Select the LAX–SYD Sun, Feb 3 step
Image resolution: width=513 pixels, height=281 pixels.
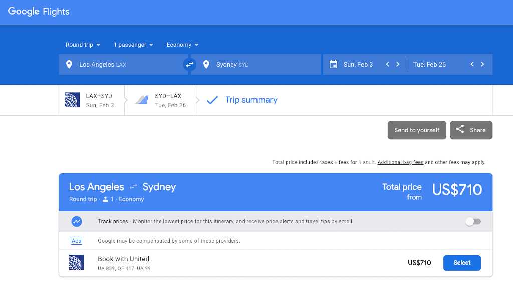click(92, 100)
